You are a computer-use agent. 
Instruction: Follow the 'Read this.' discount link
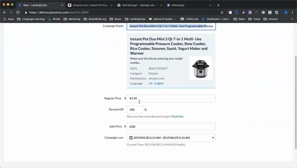click(178, 117)
